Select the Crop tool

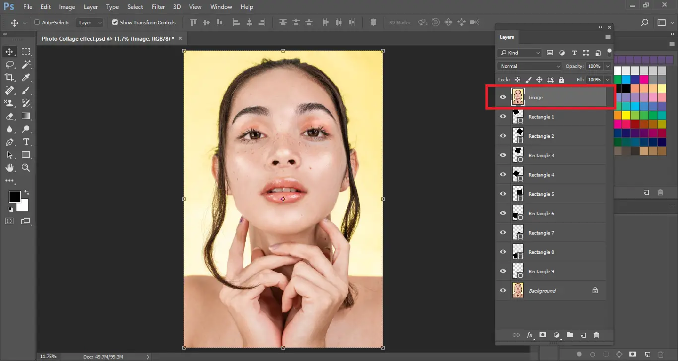click(x=8, y=77)
